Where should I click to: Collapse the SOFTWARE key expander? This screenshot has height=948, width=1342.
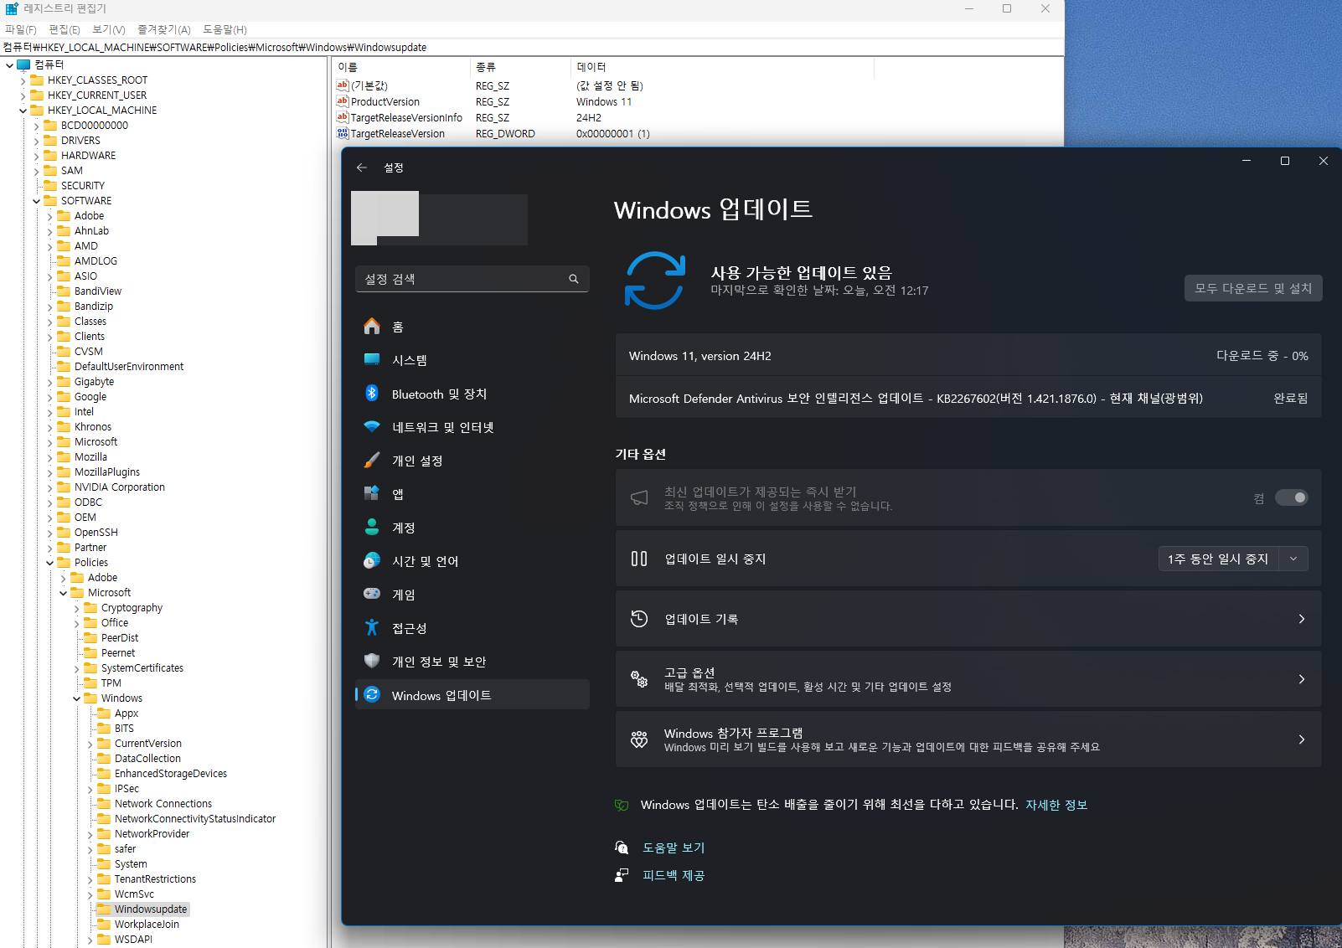coord(36,201)
